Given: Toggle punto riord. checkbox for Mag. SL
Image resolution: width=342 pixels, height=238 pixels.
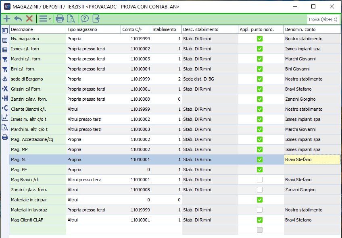Looking at the screenshot, I should 260,159.
